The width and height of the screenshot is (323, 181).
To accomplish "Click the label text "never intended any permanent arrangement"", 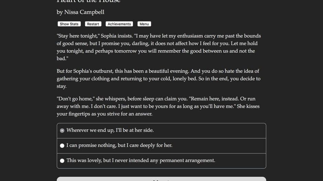I will [171, 160].
